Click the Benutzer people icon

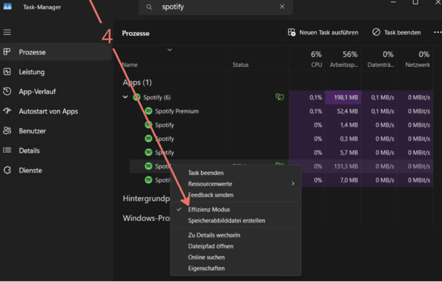7,130
